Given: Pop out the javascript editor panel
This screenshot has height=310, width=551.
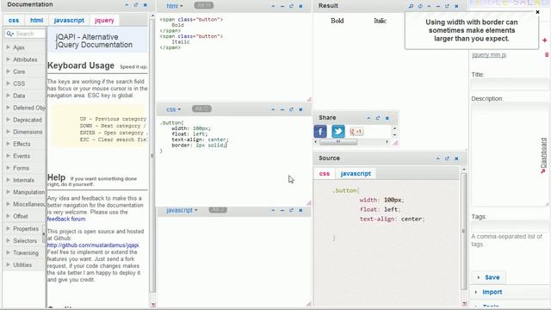Looking at the screenshot, I should 291,210.
